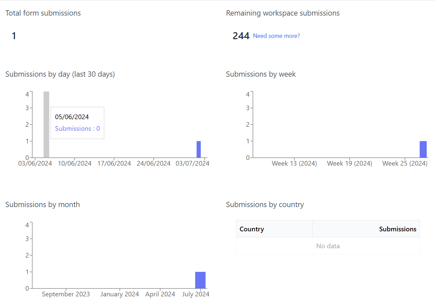Viewport: 435px width, 302px height.
Task: Click the "No data" table row
Action: (328, 246)
